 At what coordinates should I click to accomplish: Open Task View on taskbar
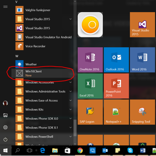click(x=30, y=150)
